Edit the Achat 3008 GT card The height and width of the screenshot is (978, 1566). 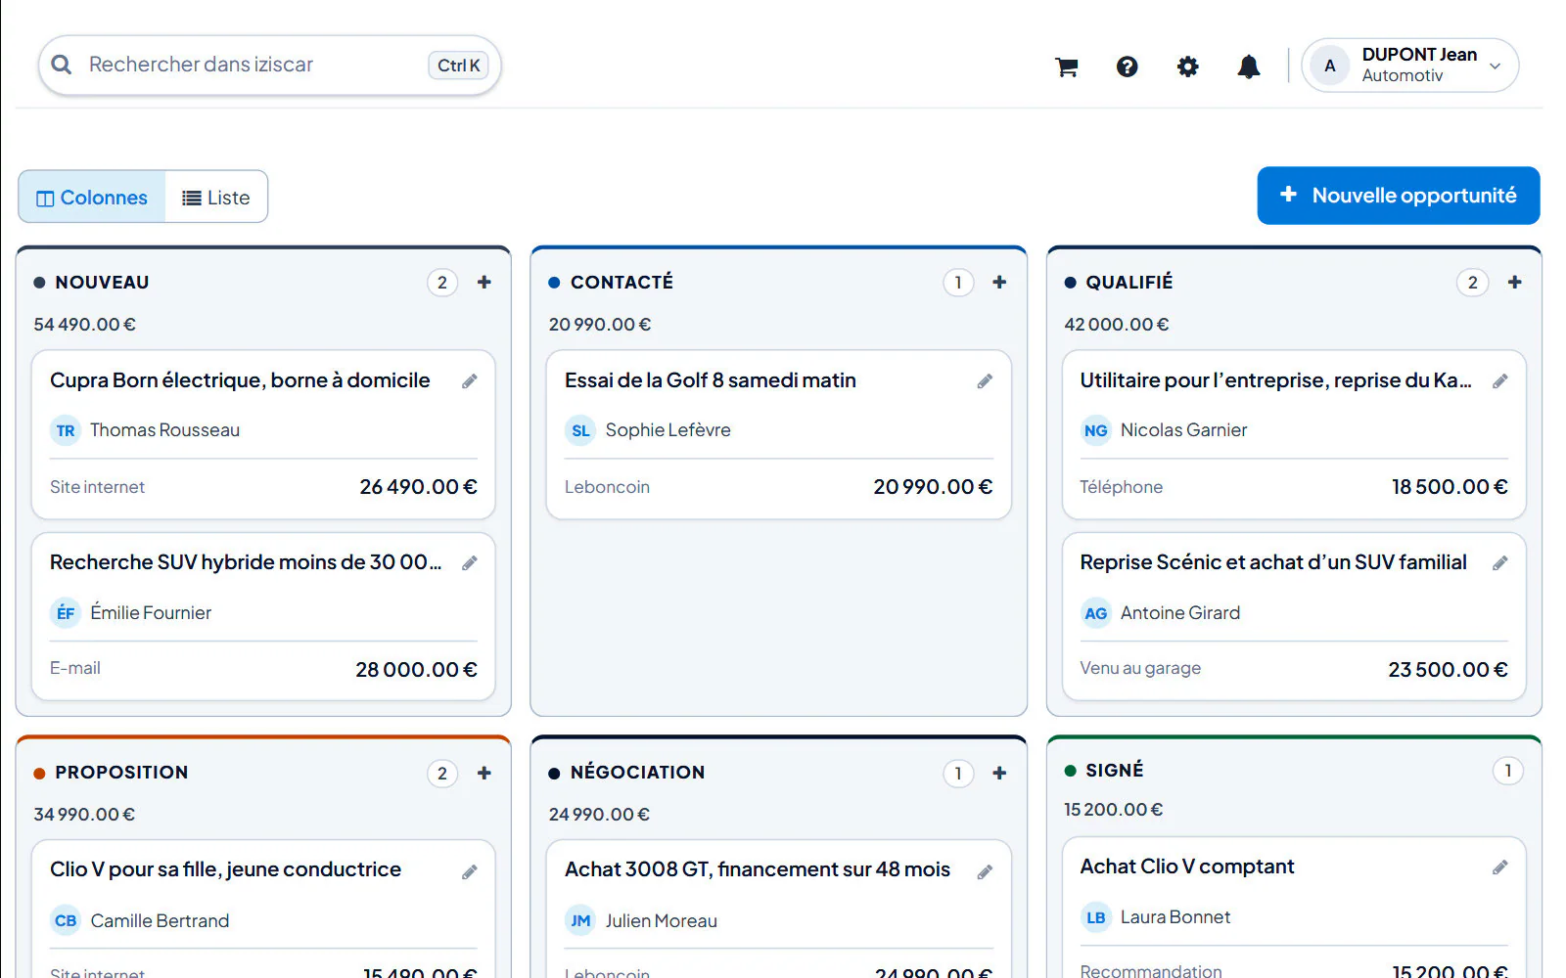(x=985, y=871)
